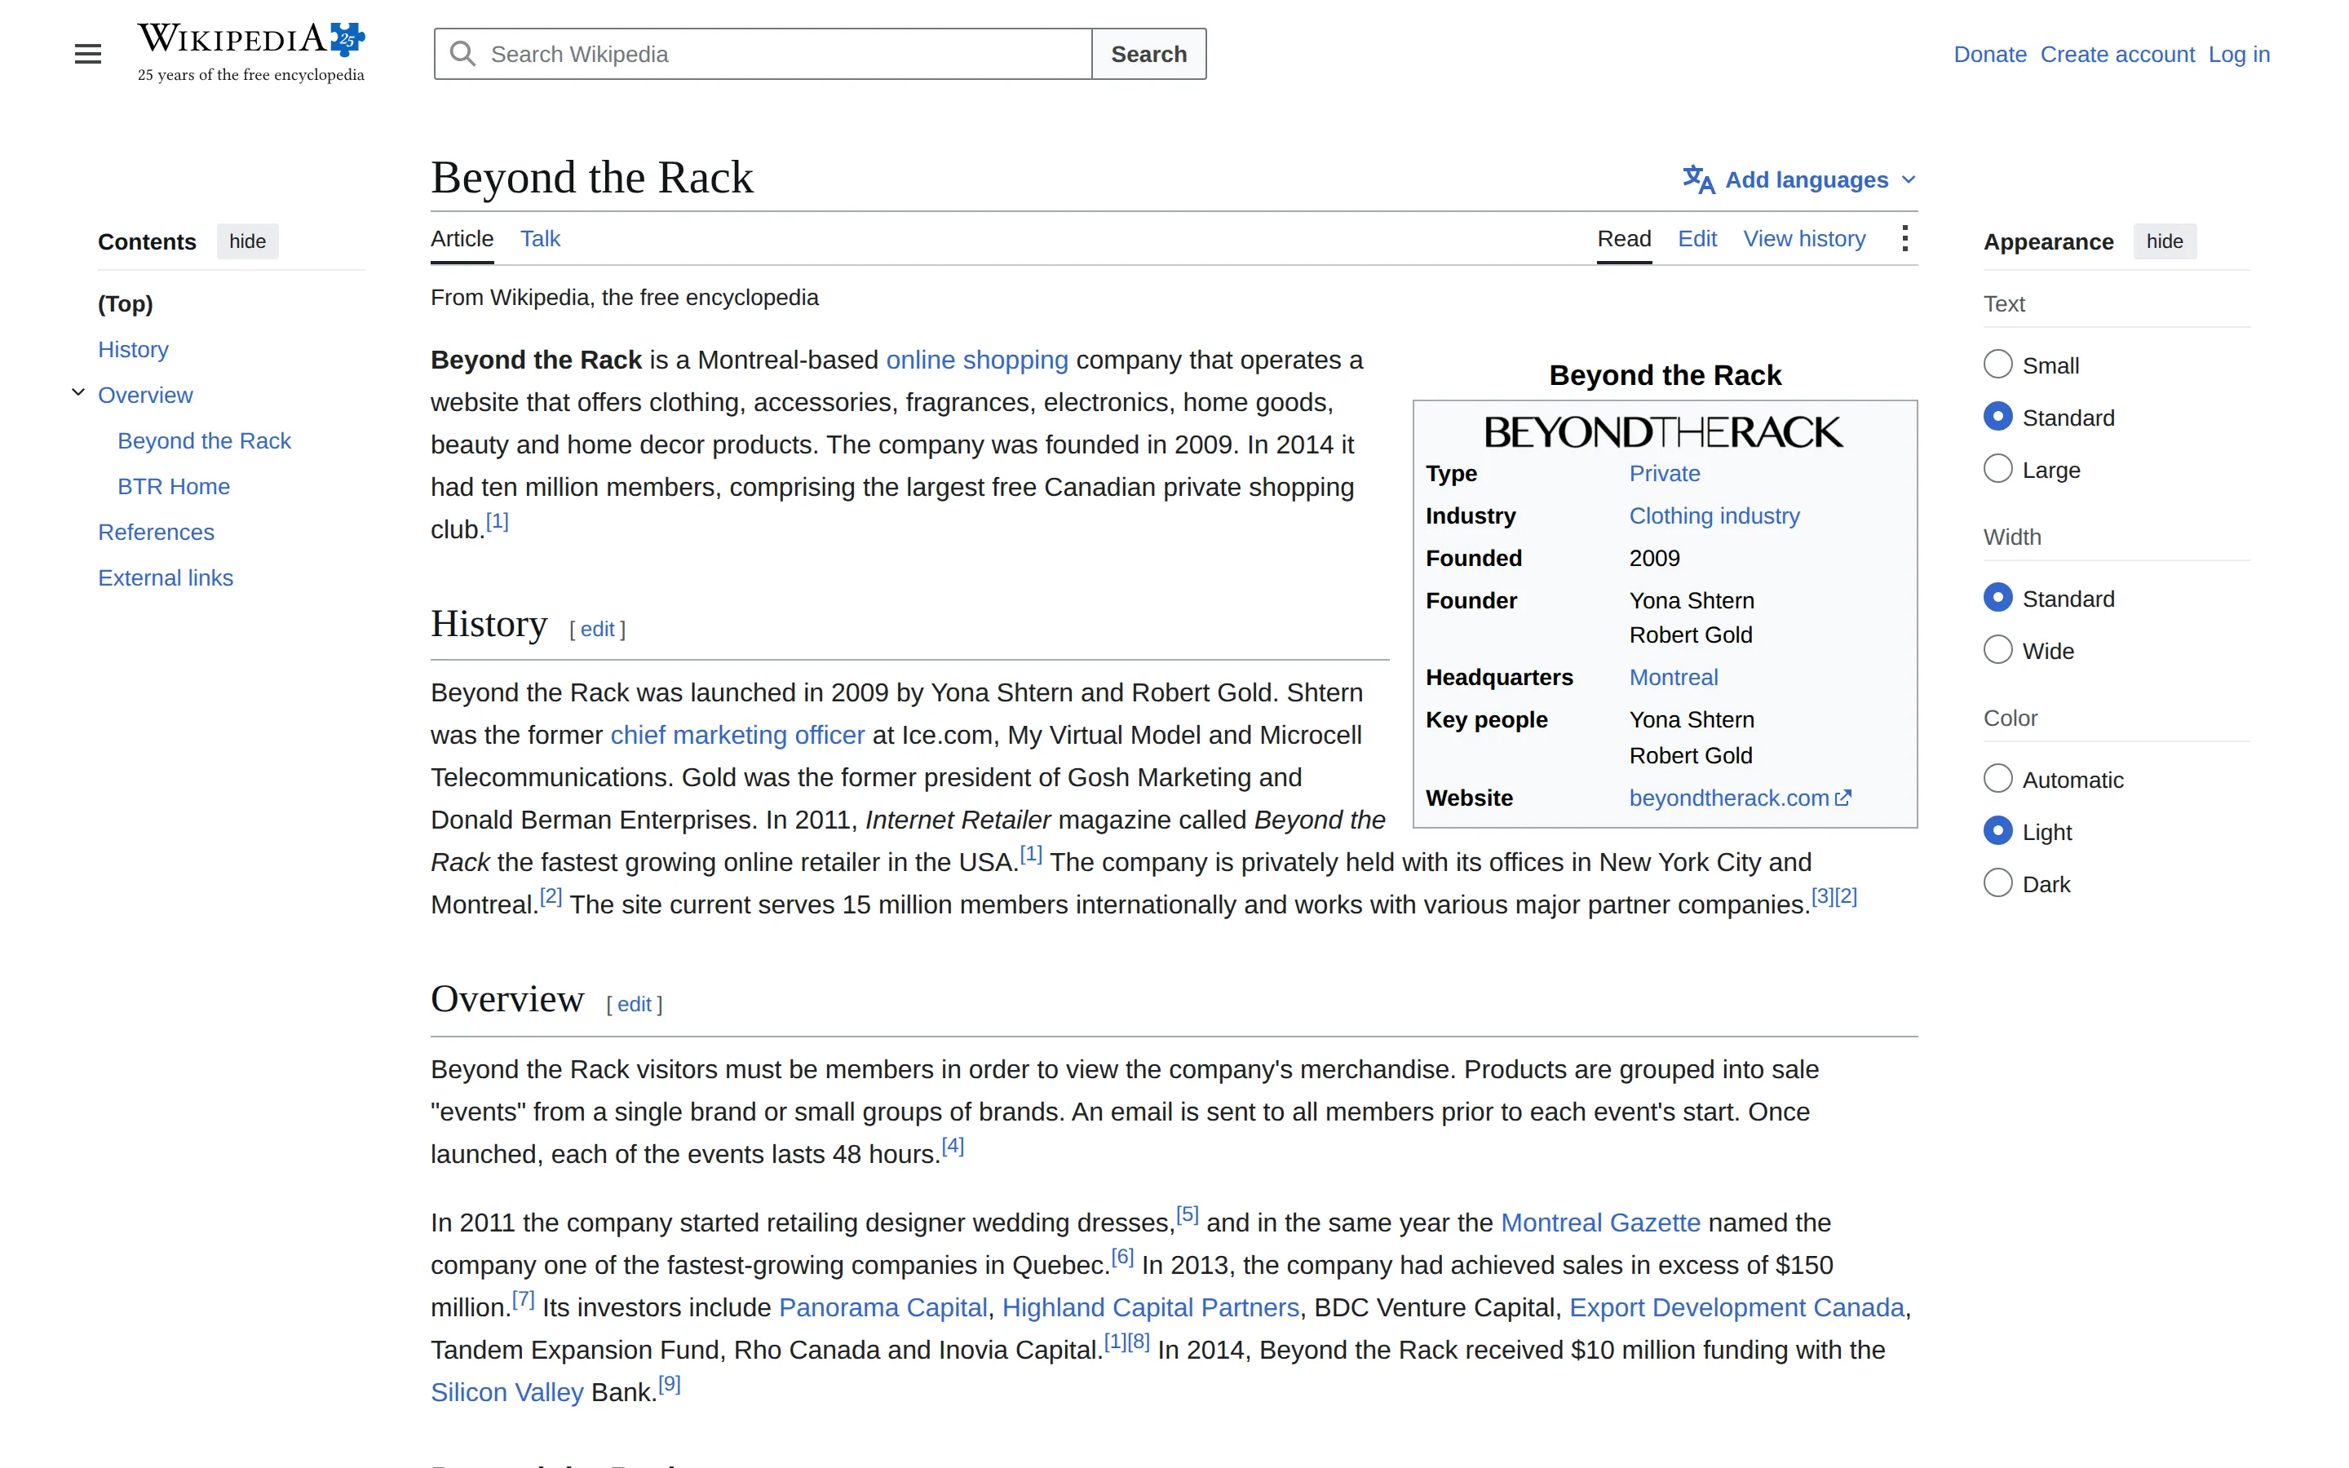The height and width of the screenshot is (1468, 2349).
Task: Open the Highland Capital Partners link
Action: click(1150, 1308)
